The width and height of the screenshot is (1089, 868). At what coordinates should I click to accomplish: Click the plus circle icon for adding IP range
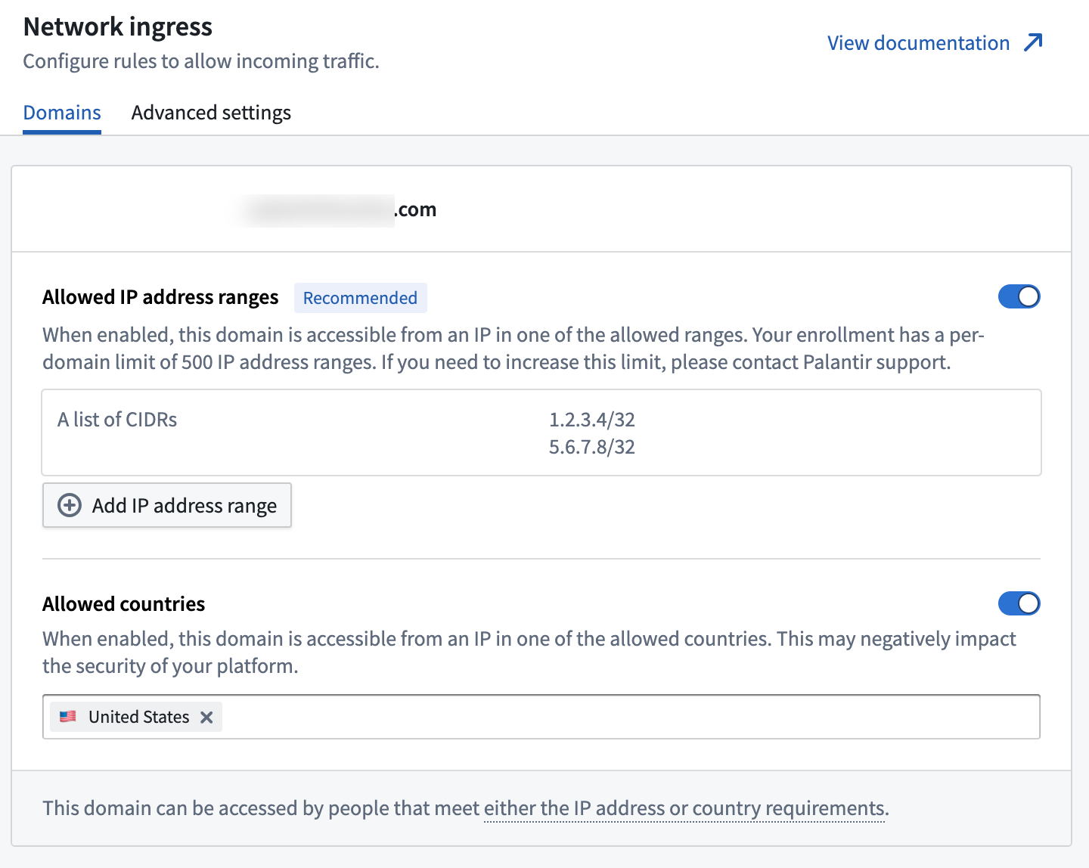[x=70, y=505]
